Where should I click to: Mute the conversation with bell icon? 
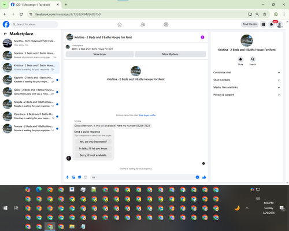(x=240, y=59)
